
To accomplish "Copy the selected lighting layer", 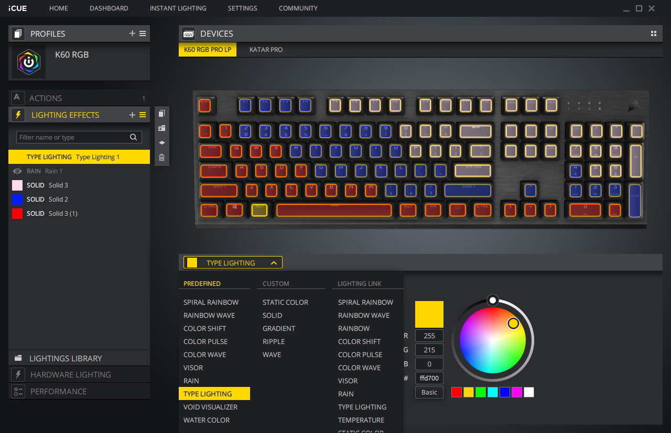I will click(x=161, y=114).
